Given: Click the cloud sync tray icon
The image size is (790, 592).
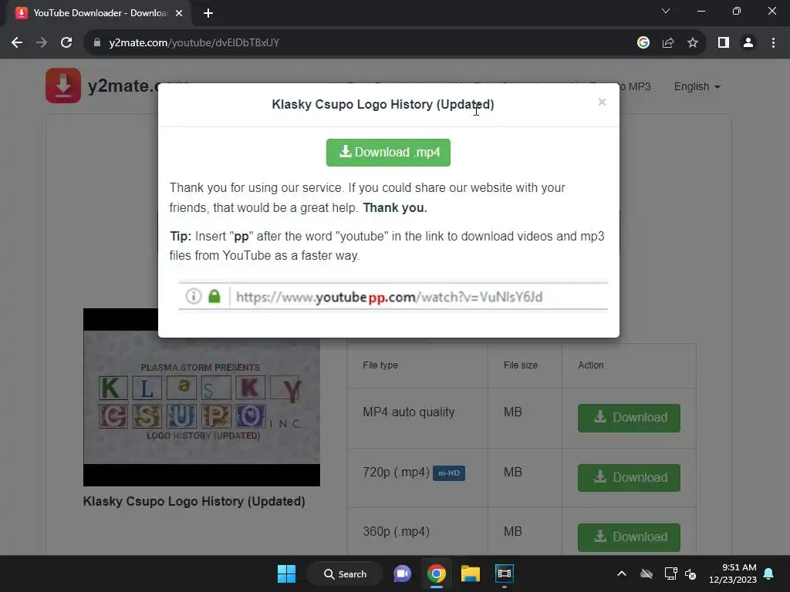Looking at the screenshot, I should pyautogui.click(x=647, y=573).
